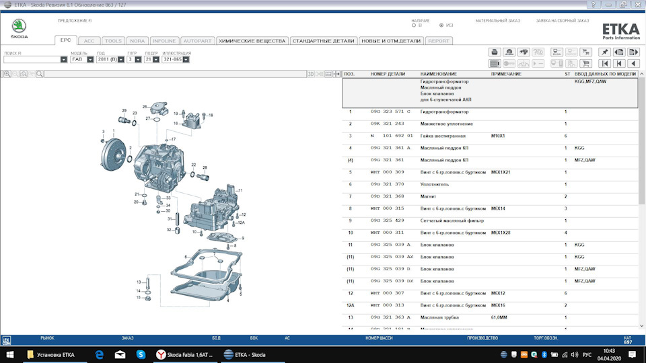Open Skype from the taskbar

click(141, 354)
